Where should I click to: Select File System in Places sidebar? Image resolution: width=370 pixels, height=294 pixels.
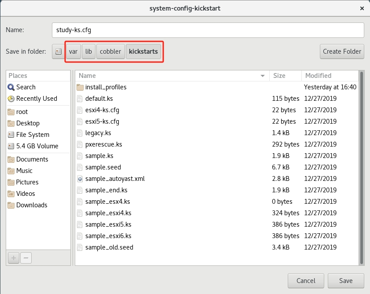(x=32, y=135)
